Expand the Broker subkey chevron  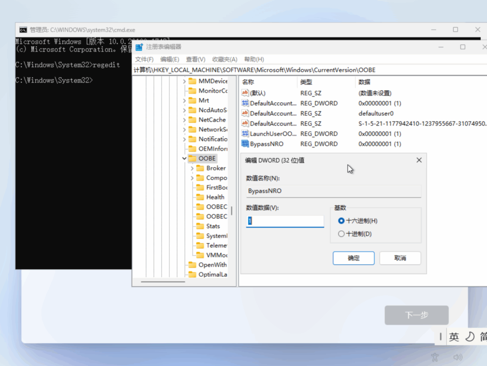point(192,169)
